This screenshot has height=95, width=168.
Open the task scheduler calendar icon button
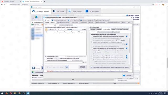(x=67, y=67)
